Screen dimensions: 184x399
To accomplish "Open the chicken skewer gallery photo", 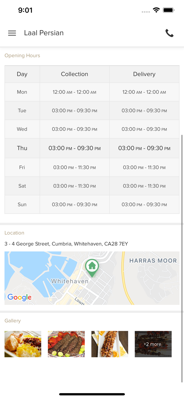I will tap(110, 344).
